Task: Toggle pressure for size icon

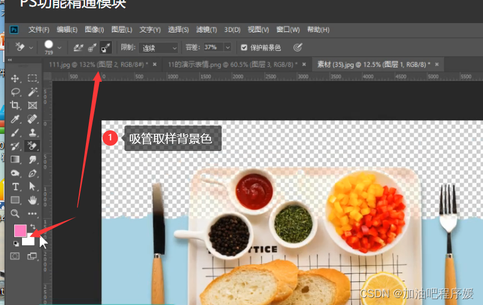Action: [298, 47]
